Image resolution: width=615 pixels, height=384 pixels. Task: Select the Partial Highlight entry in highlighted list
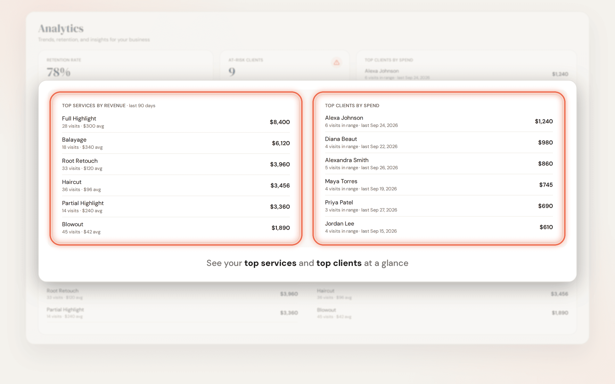pyautogui.click(x=176, y=206)
